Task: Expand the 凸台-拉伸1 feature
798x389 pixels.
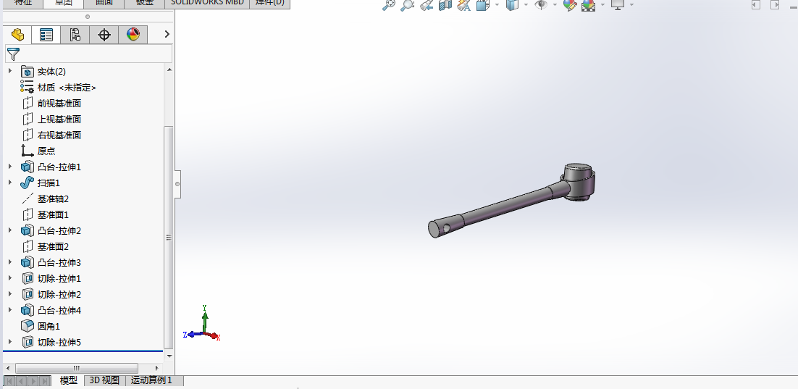Action: point(10,167)
